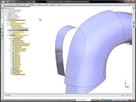
Task: Expand the Main Body node
Action: (x=9, y=39)
